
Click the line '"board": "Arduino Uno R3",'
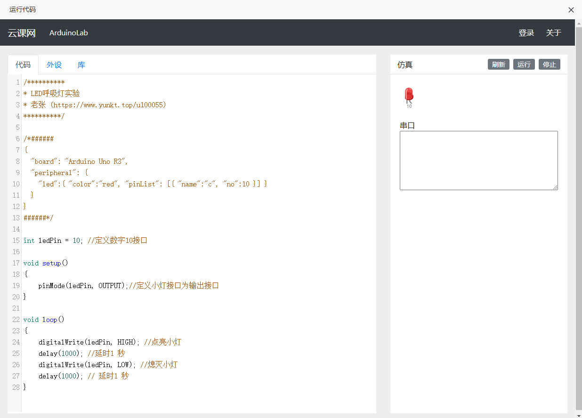pyautogui.click(x=79, y=161)
